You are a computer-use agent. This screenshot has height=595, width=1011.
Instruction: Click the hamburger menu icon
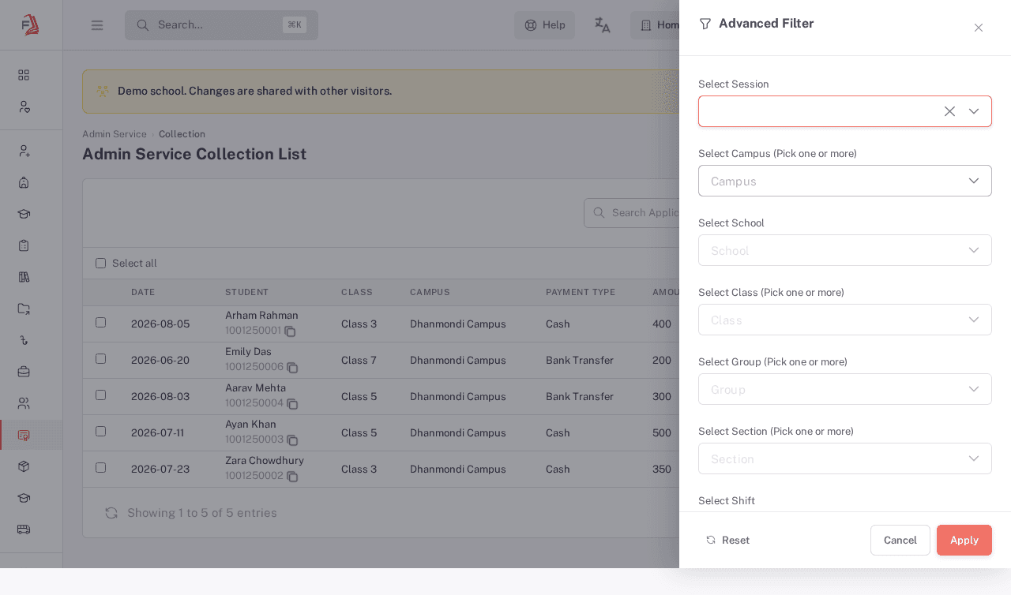(97, 25)
